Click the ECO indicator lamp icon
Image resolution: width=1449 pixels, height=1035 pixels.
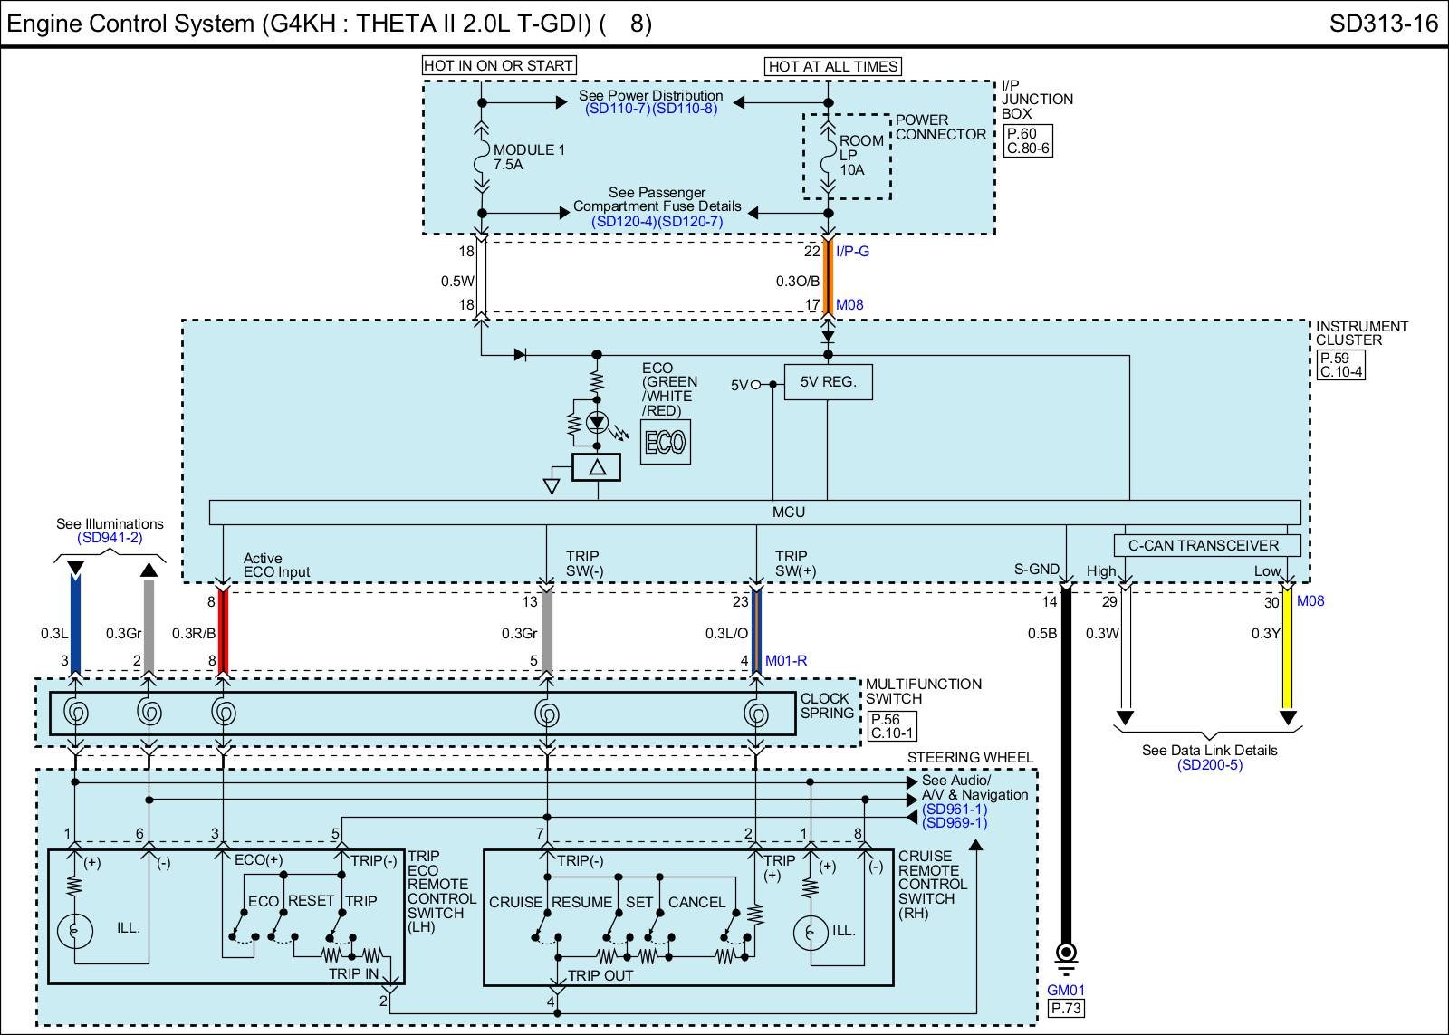point(665,443)
